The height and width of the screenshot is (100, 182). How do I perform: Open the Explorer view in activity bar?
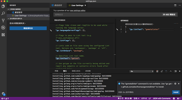click(3, 6)
